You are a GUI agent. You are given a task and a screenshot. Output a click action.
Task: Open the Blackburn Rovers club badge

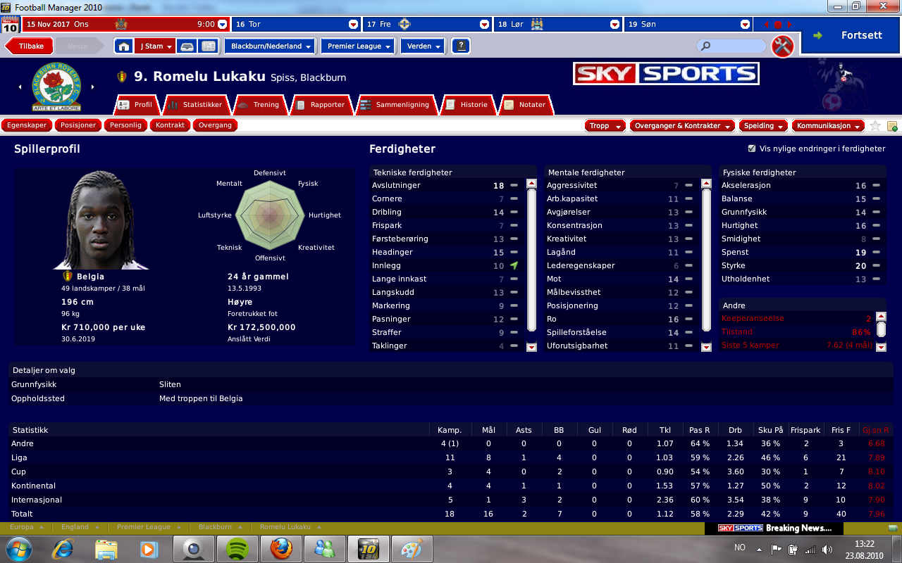pos(56,87)
